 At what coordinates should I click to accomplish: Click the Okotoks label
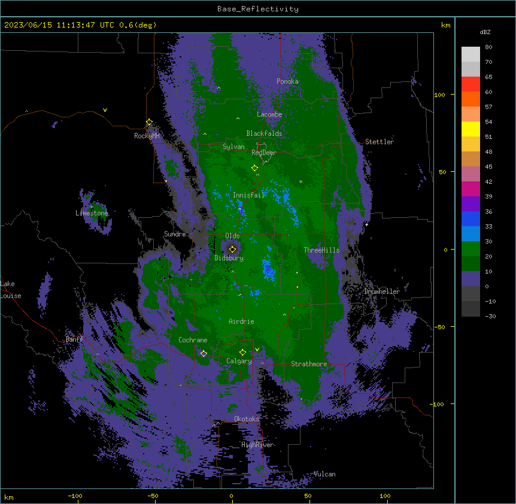click(247, 419)
